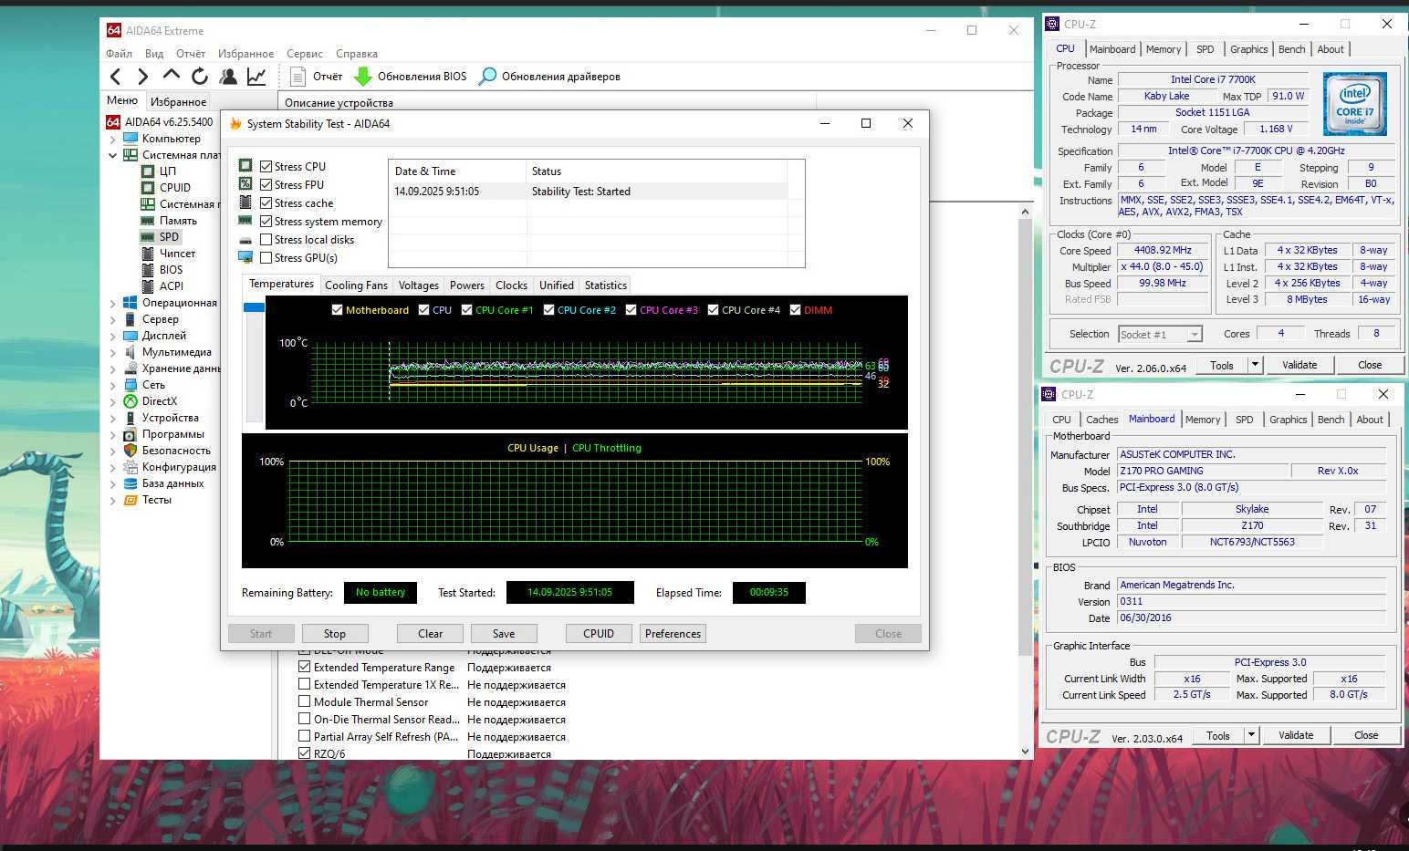Uncheck Stress FPU checkbox
Screen dimensions: 1409x851
pyautogui.click(x=266, y=184)
